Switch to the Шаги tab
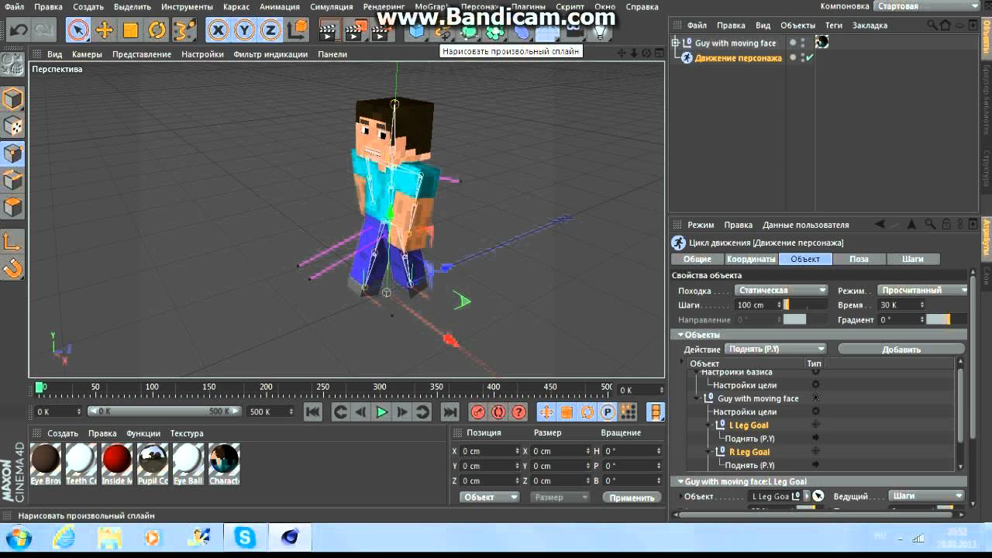Viewport: 992px width, 558px height. [913, 259]
